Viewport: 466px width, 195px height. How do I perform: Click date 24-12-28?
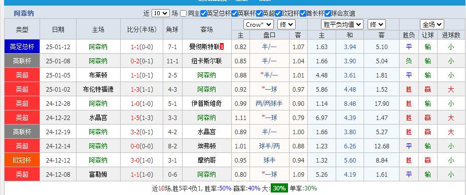point(58,104)
